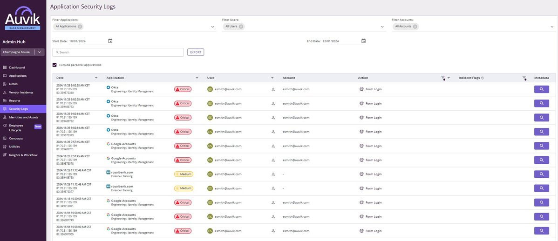Open metadata for first royalbank.com log
This screenshot has height=241, width=558.
(541, 174)
